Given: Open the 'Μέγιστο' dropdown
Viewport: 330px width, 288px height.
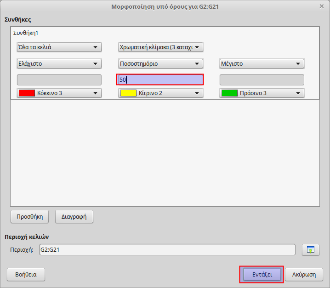Looking at the screenshot, I should coord(262,64).
